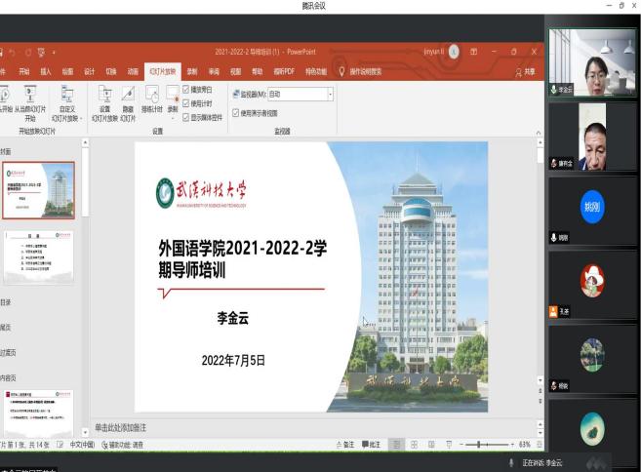Switch to the 开始 Home ribbon tab
The height and width of the screenshot is (472, 641).
point(24,71)
